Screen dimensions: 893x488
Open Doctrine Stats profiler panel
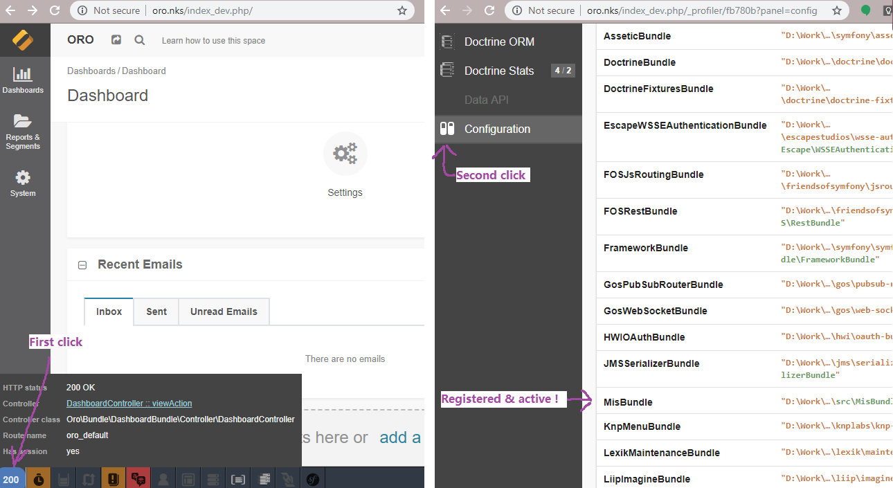508,71
